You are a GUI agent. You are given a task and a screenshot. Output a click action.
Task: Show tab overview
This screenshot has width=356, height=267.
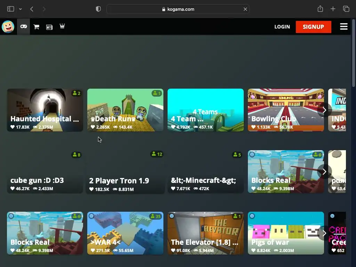[x=346, y=9]
